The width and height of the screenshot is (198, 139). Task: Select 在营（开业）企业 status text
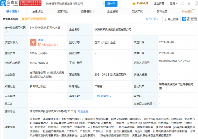pyautogui.click(x=105, y=42)
